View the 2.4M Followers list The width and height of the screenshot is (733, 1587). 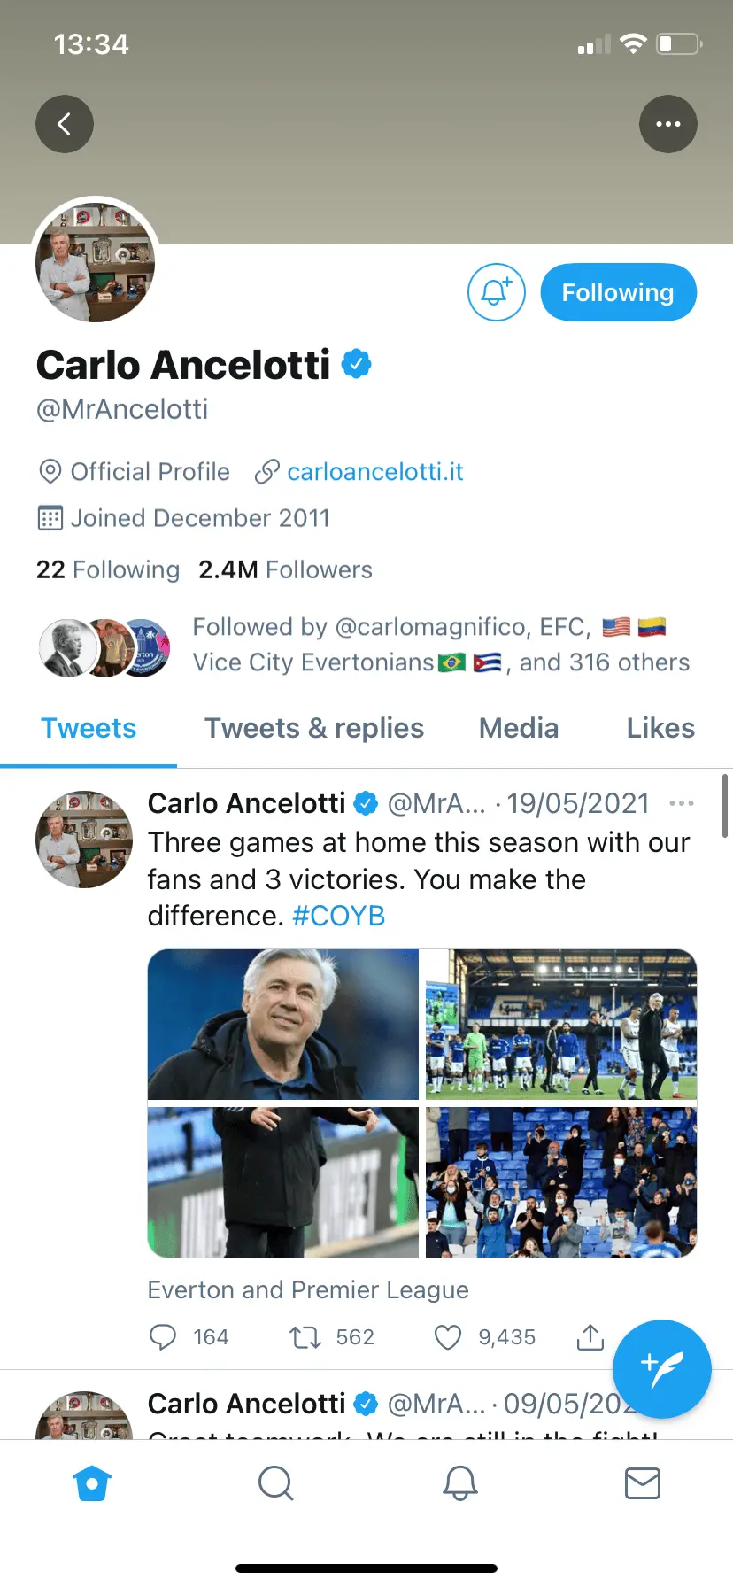click(x=285, y=569)
